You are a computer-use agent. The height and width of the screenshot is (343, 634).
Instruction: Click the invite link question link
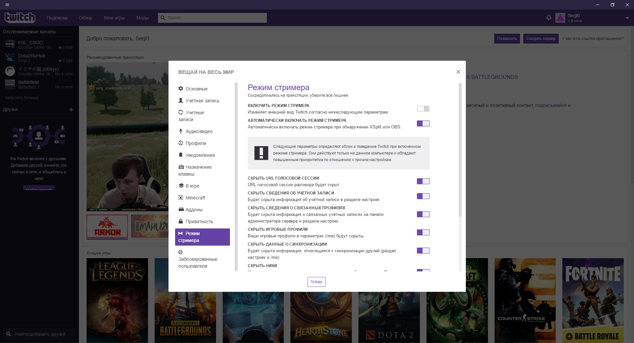click(593, 39)
